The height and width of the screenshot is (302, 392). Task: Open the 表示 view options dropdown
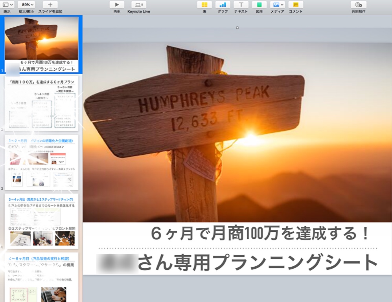(x=8, y=5)
